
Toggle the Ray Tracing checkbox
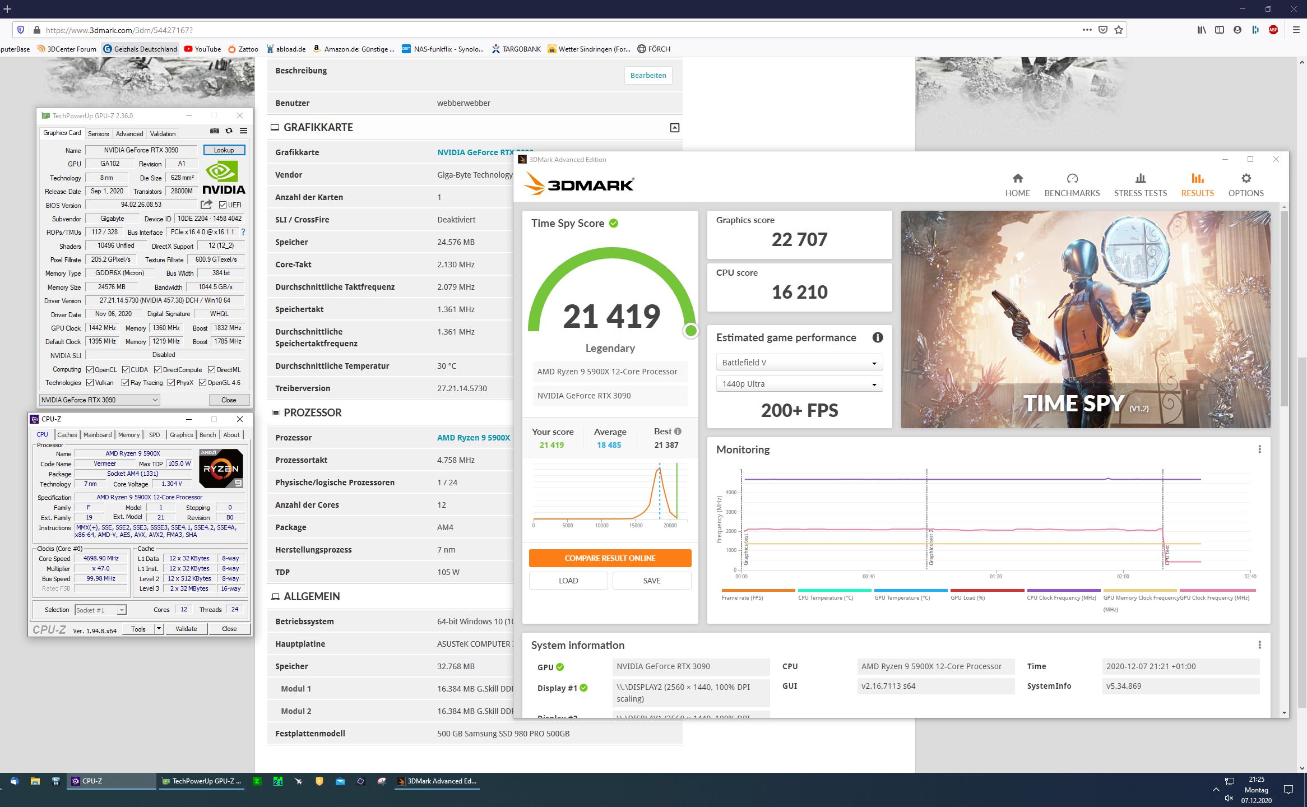click(x=126, y=383)
